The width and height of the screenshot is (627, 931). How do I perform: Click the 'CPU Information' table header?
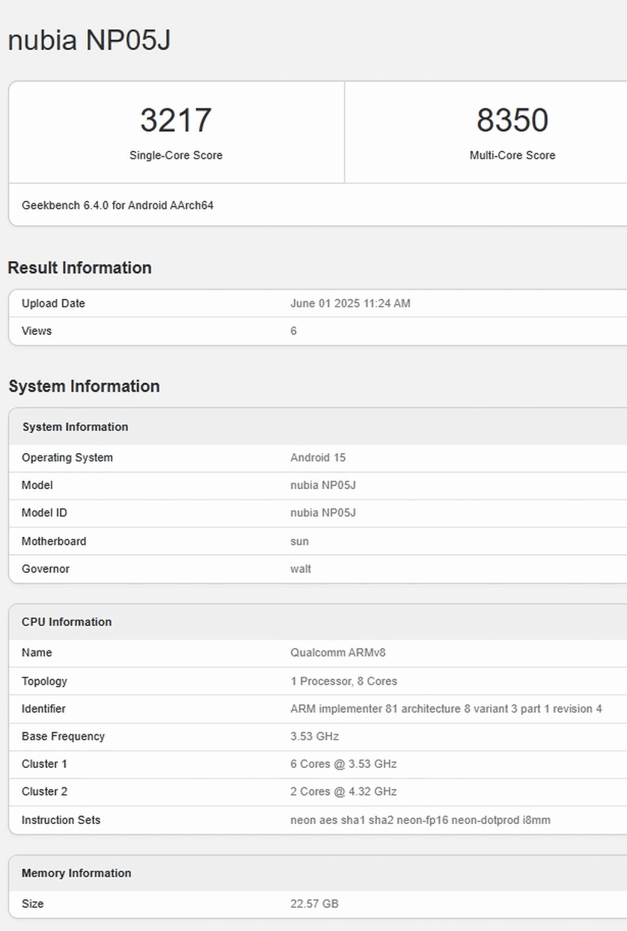(67, 622)
